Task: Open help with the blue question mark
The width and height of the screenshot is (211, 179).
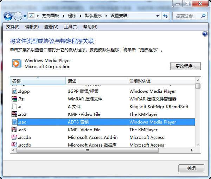Action: coord(205,34)
